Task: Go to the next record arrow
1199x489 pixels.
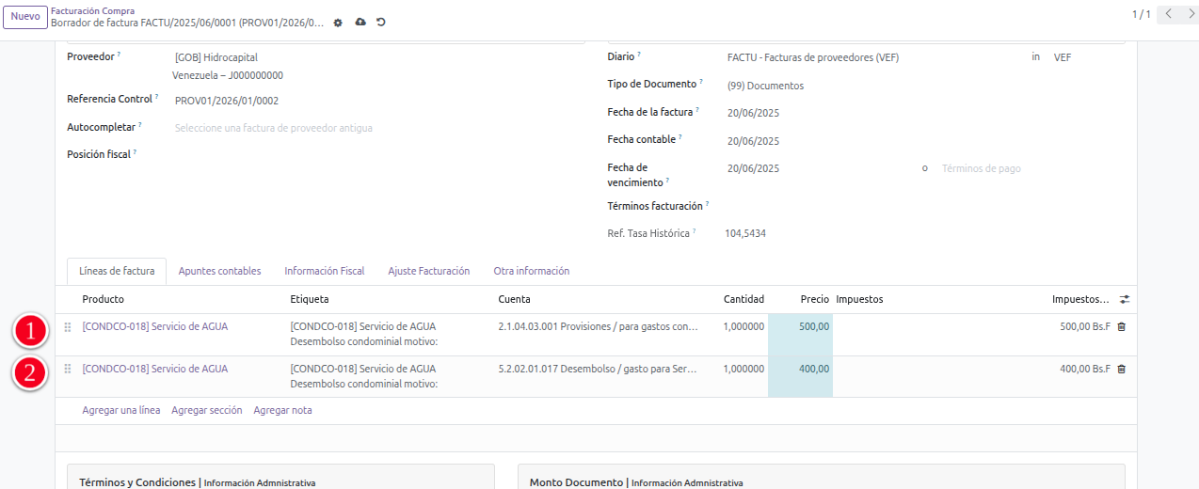Action: 1190,14
